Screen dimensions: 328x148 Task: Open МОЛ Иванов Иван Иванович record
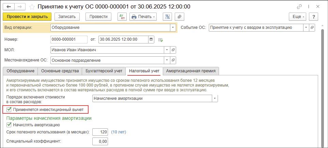pyautogui.click(x=173, y=50)
